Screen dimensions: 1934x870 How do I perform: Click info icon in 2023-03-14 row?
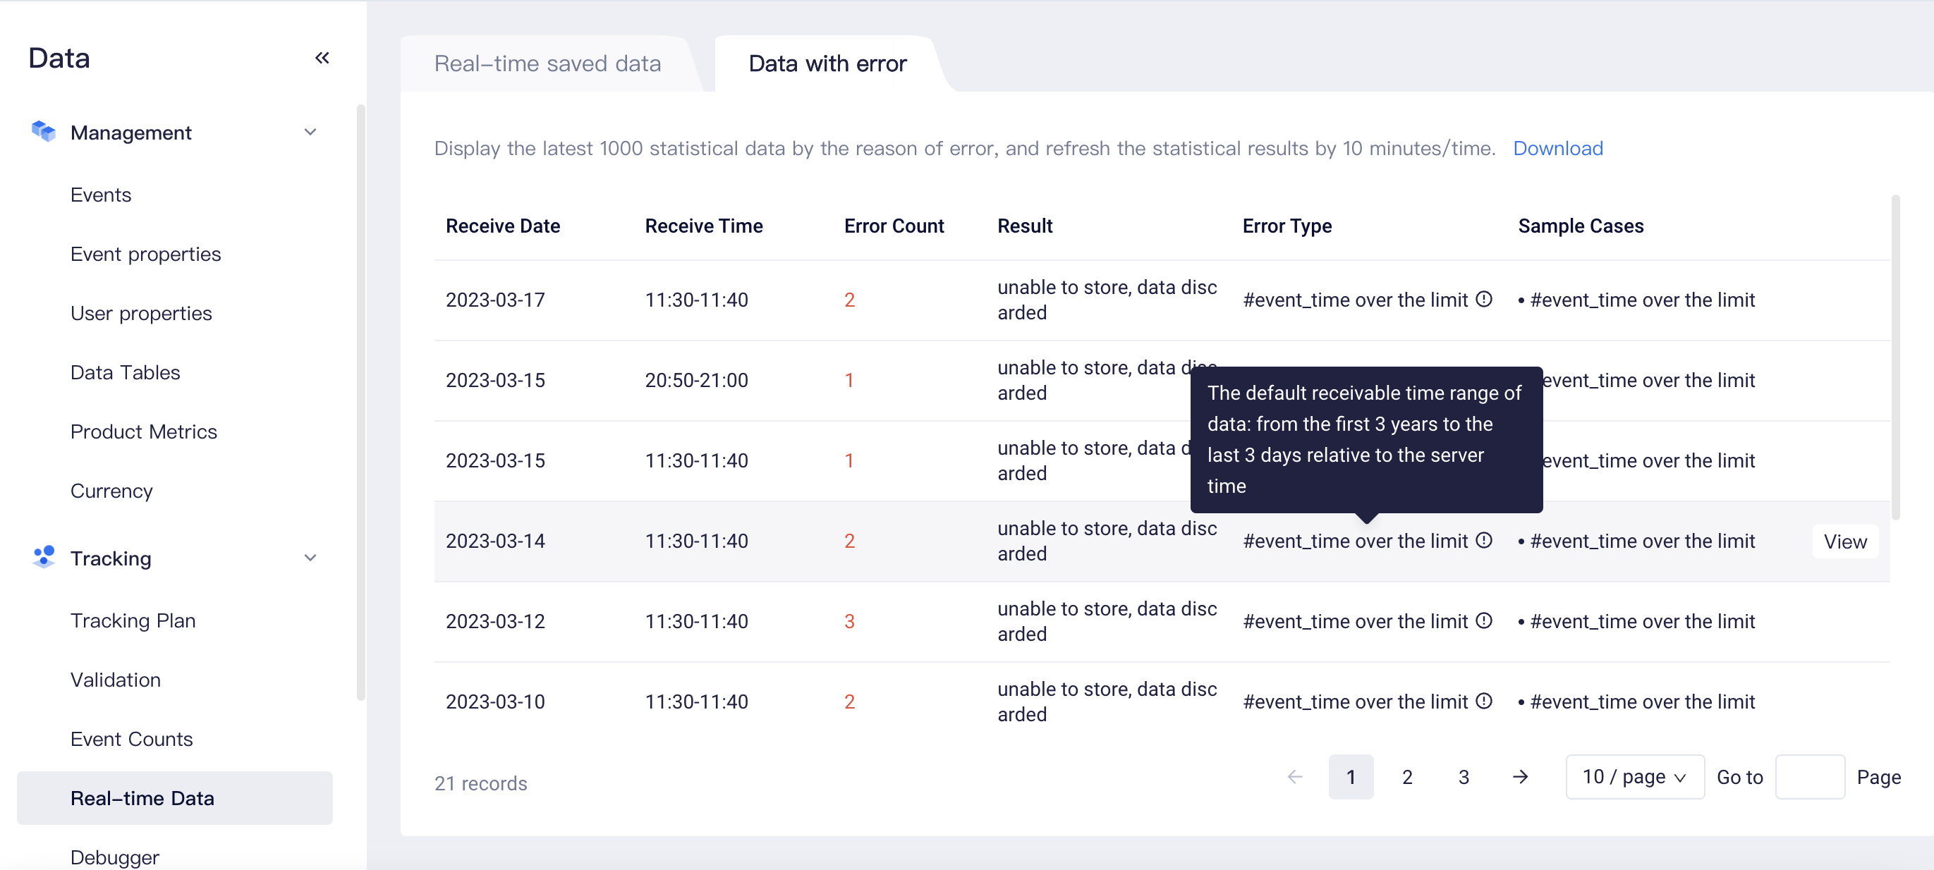pyautogui.click(x=1483, y=540)
